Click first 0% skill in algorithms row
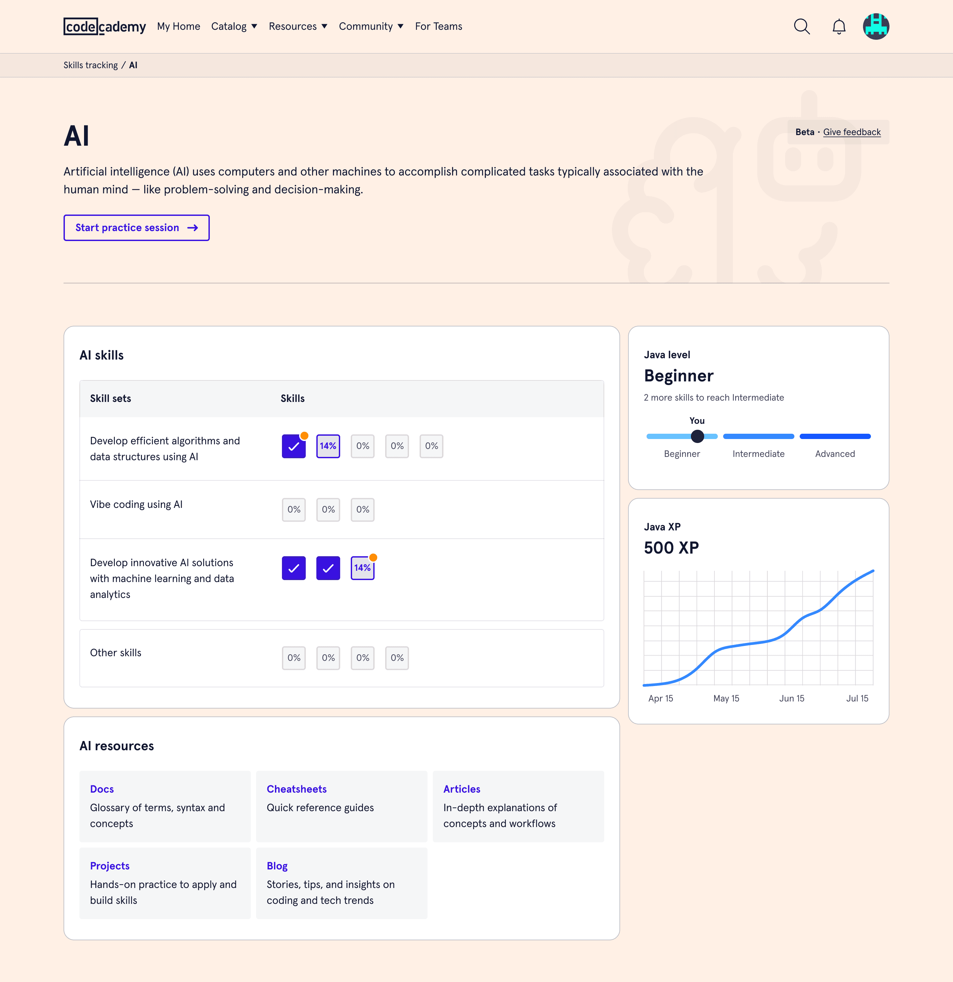Image resolution: width=953 pixels, height=982 pixels. click(x=363, y=446)
